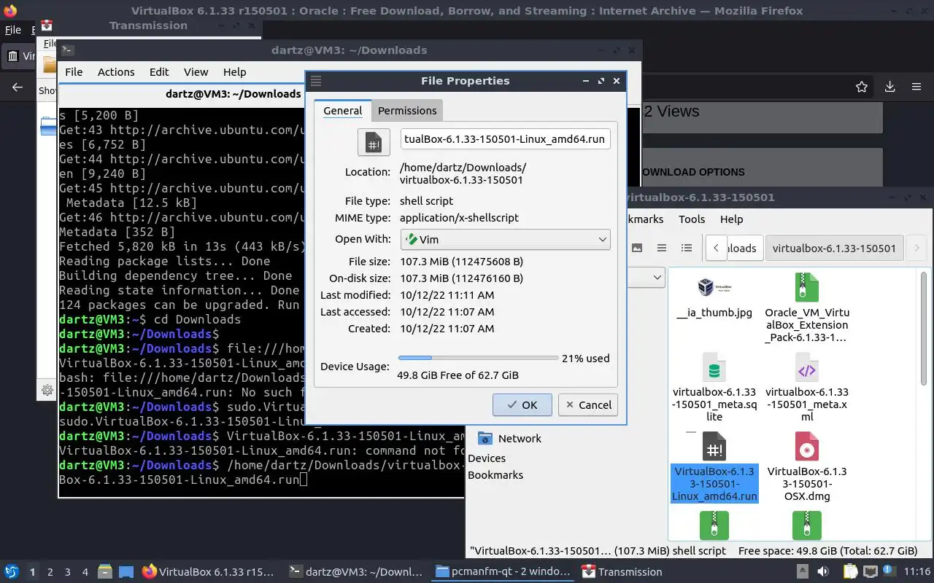
Task: Bookmark this page with the Firefox star icon
Action: click(862, 87)
